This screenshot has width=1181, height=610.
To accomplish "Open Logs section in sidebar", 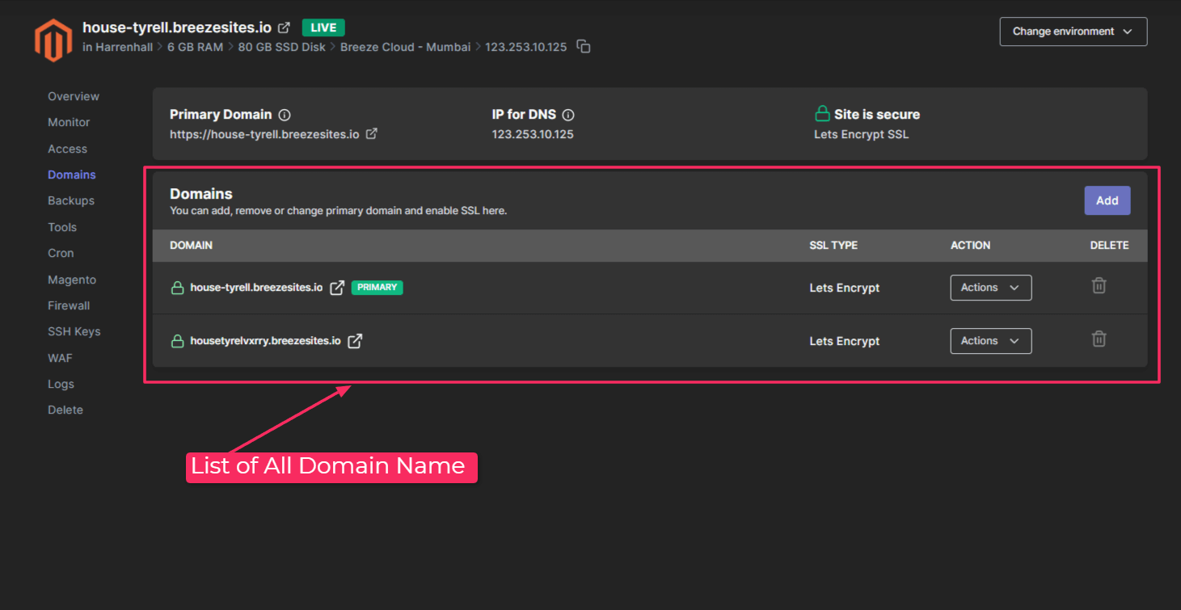I will pyautogui.click(x=61, y=384).
